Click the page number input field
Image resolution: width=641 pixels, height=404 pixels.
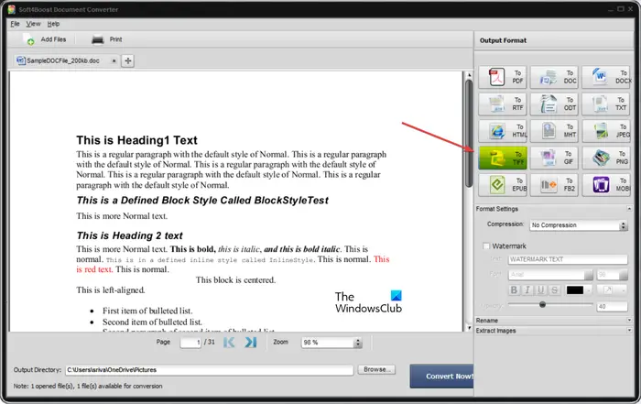tap(190, 342)
